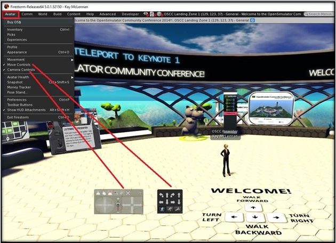Open Money Tracker from the menu

[38, 87]
